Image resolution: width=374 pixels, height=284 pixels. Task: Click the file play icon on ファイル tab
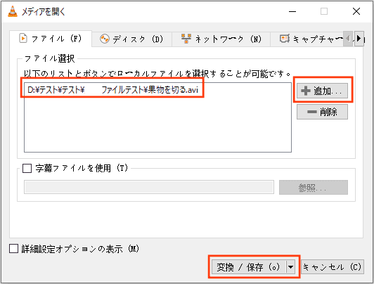[23, 38]
